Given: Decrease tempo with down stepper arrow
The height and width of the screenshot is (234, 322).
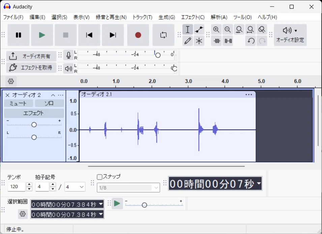Looking at the screenshot, I should coord(29,189).
